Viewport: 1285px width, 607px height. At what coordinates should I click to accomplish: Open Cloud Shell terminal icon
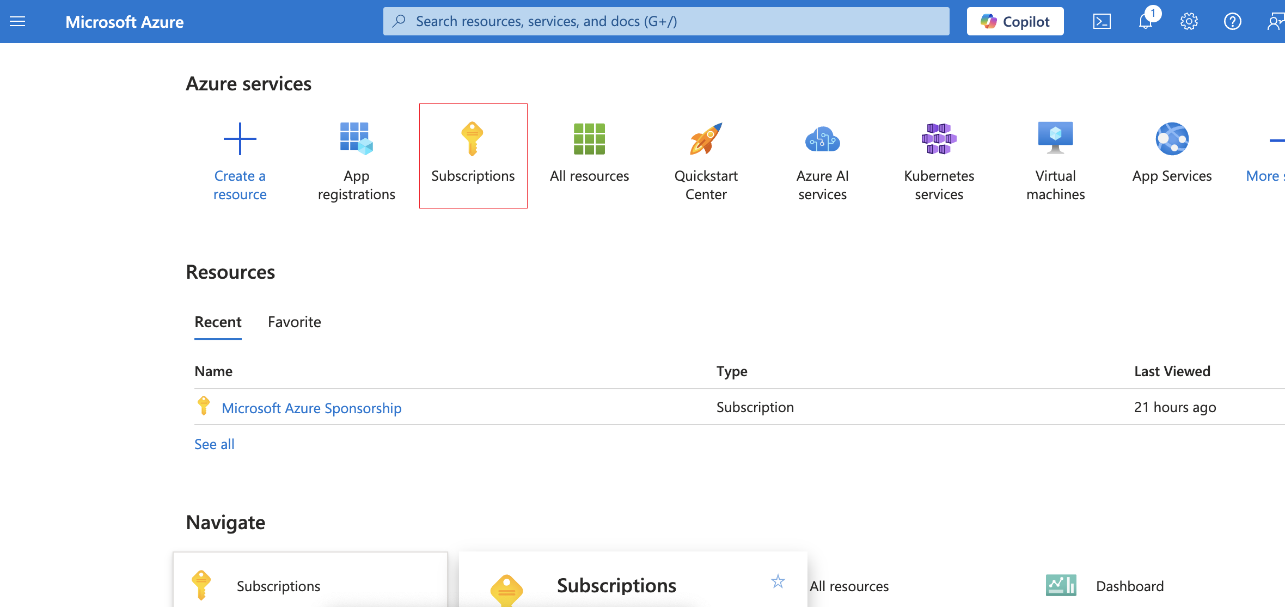[x=1102, y=21]
